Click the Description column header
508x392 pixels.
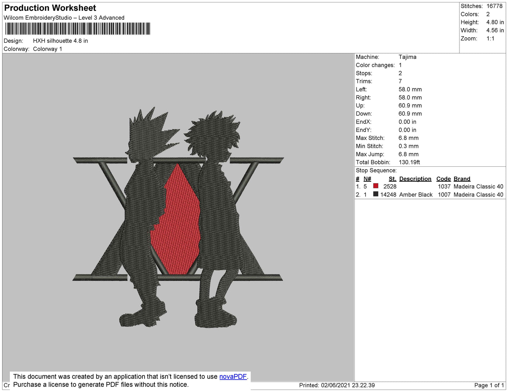[415, 179]
